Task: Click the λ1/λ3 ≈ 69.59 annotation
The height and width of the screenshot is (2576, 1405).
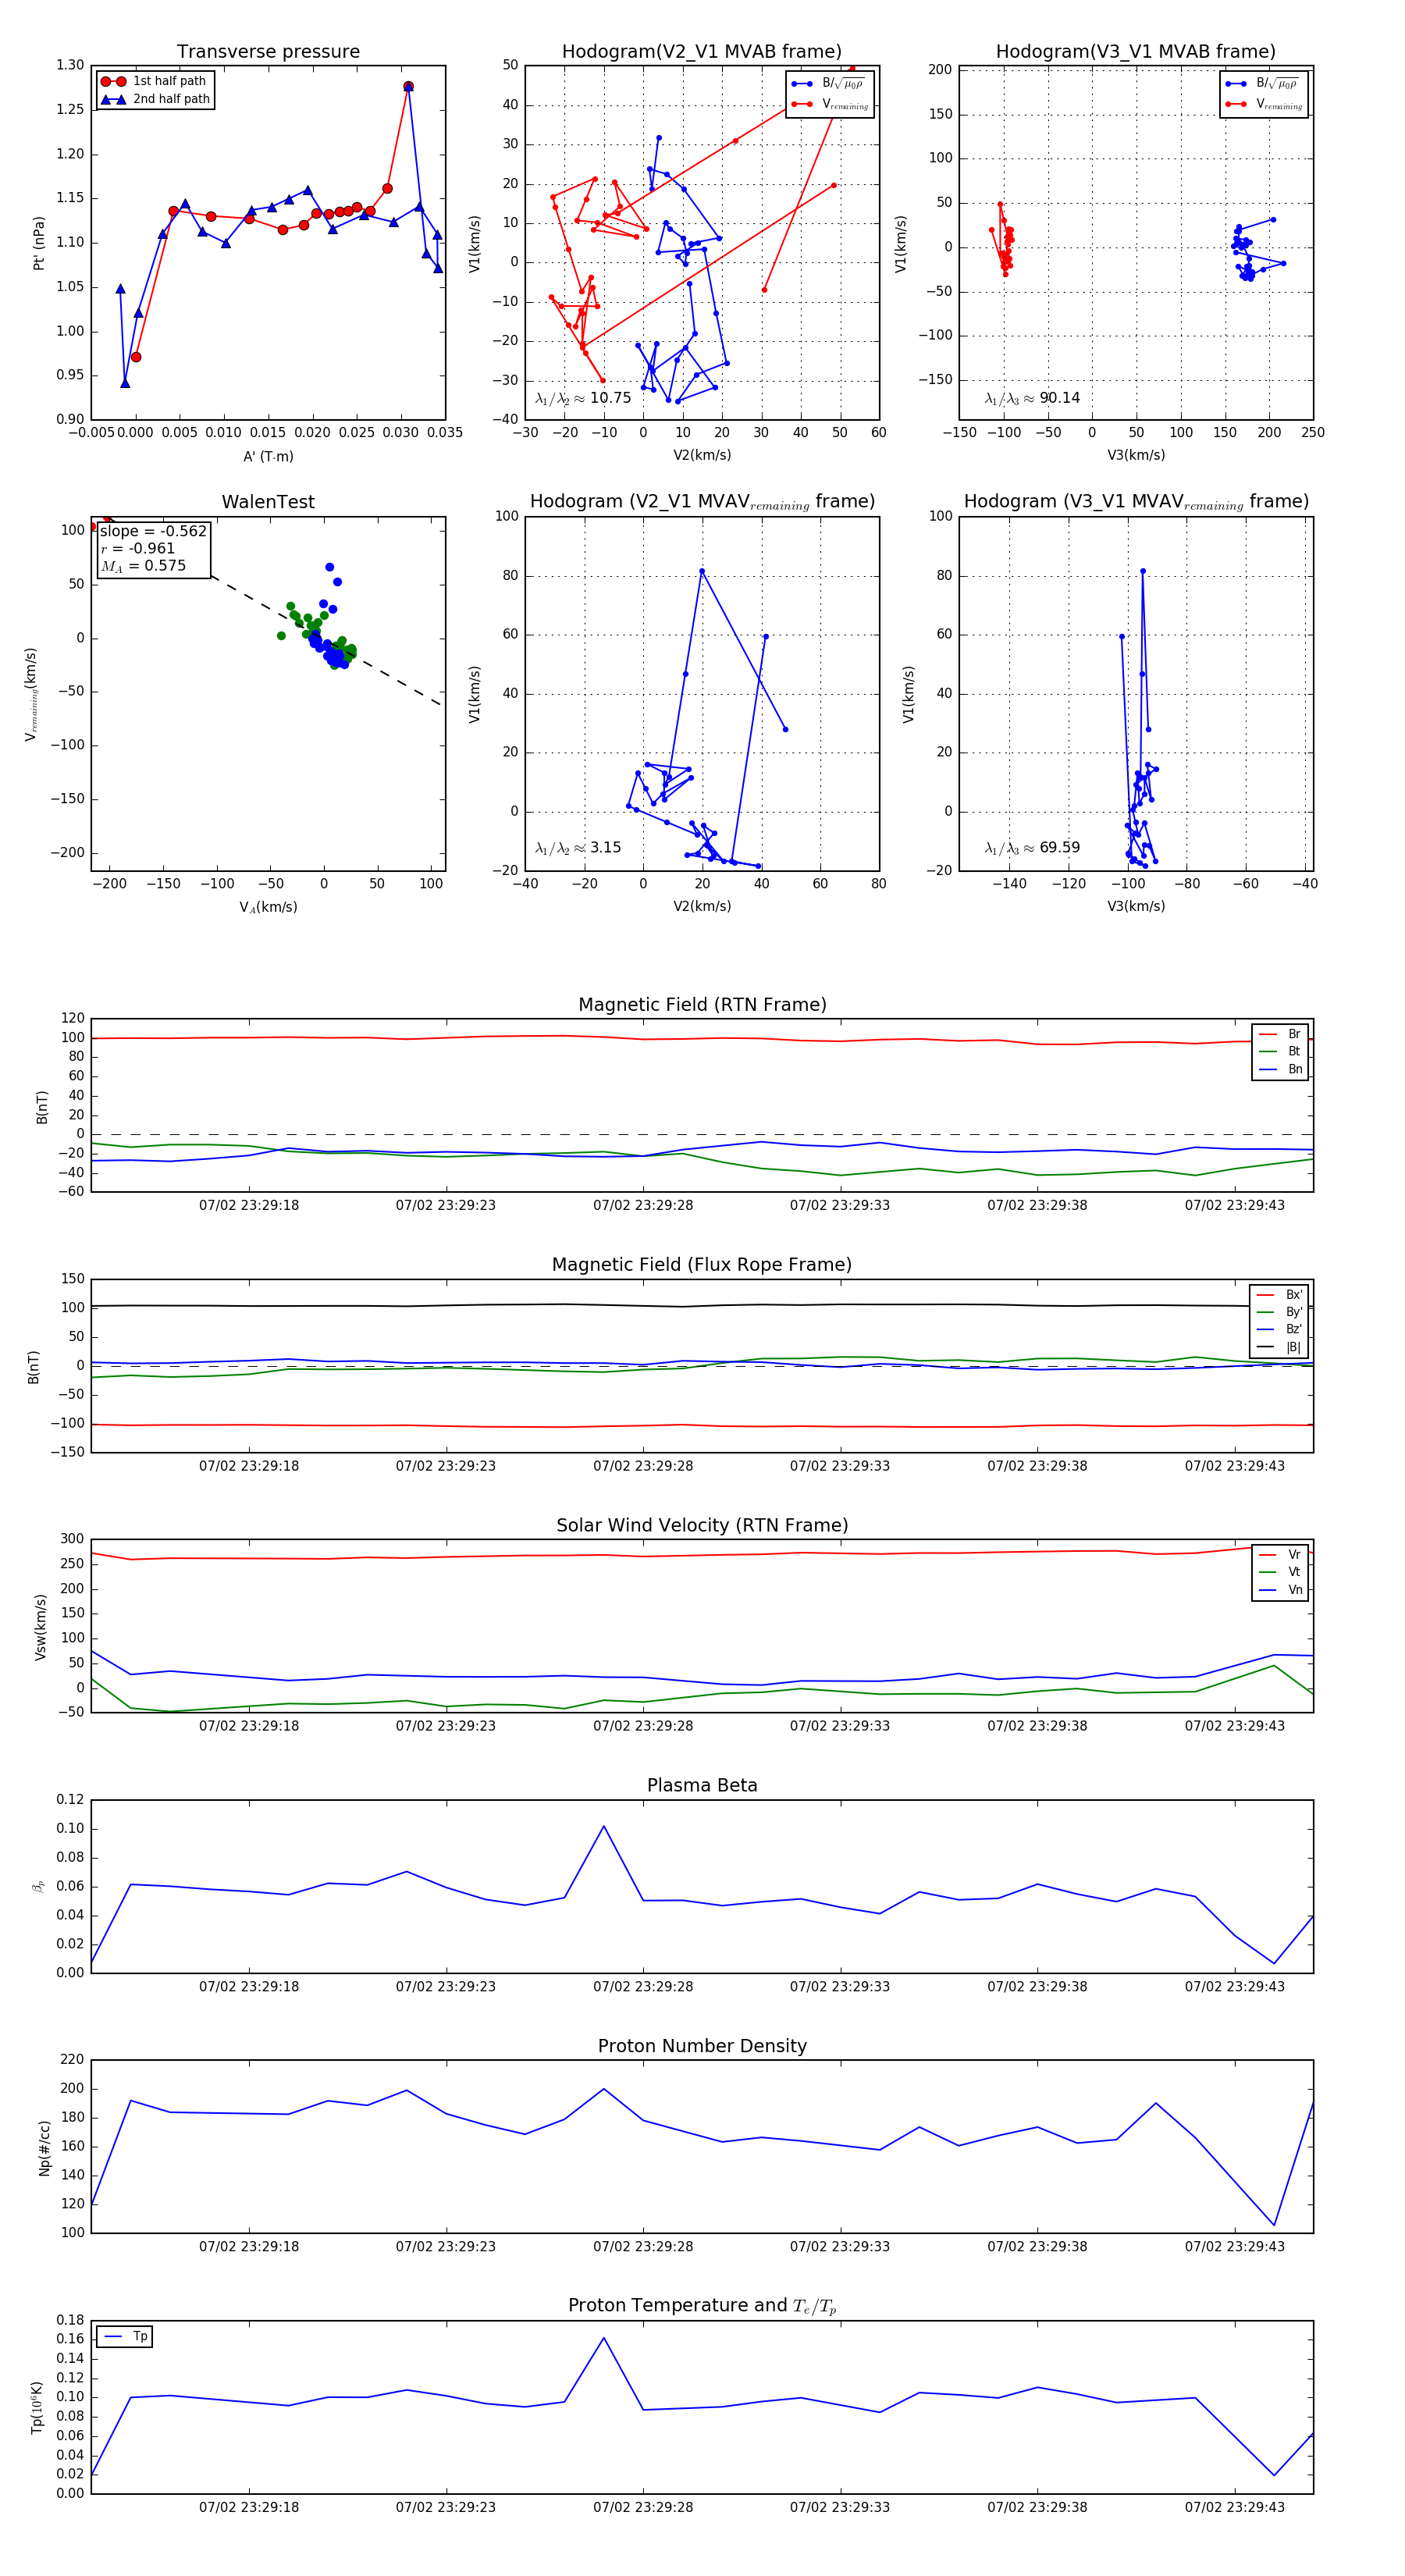Action: tap(1032, 848)
